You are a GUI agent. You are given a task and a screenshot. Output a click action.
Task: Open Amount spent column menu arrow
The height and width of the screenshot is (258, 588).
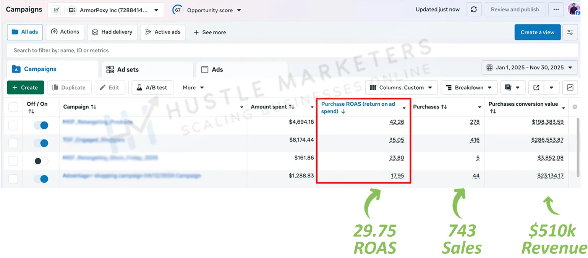[x=313, y=108]
